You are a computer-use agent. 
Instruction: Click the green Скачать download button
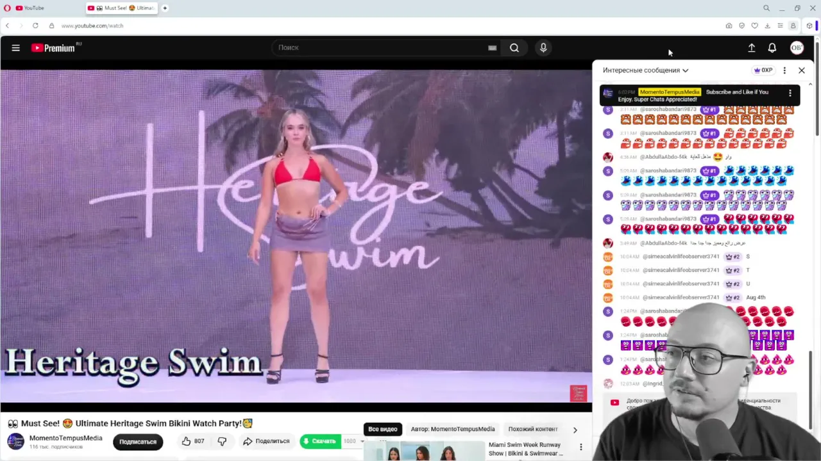[x=320, y=441]
